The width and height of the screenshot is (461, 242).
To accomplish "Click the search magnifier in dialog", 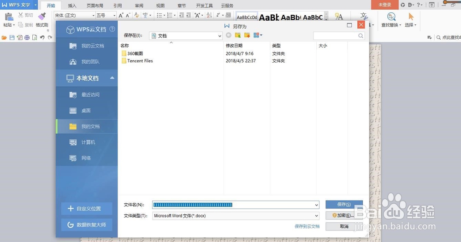I will click(361, 35).
